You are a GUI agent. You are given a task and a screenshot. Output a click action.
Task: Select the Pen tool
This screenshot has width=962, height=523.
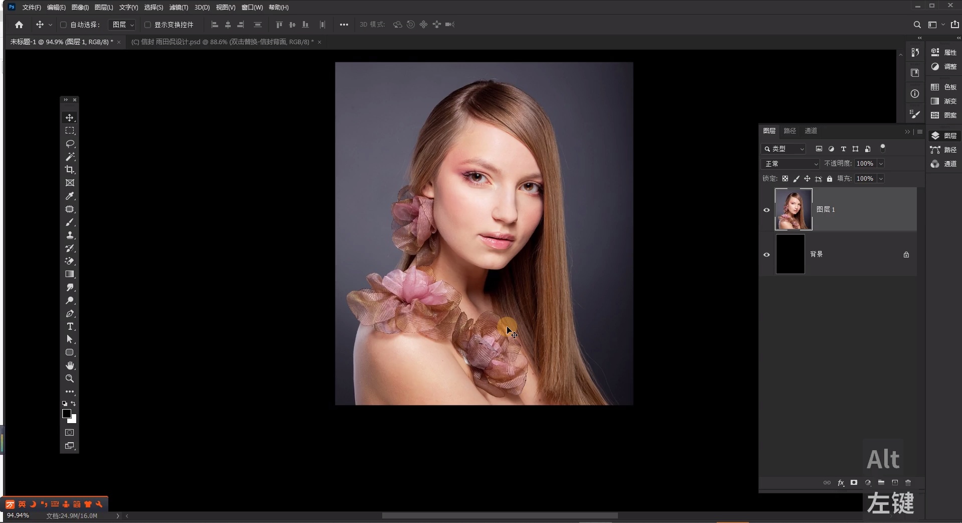(70, 314)
